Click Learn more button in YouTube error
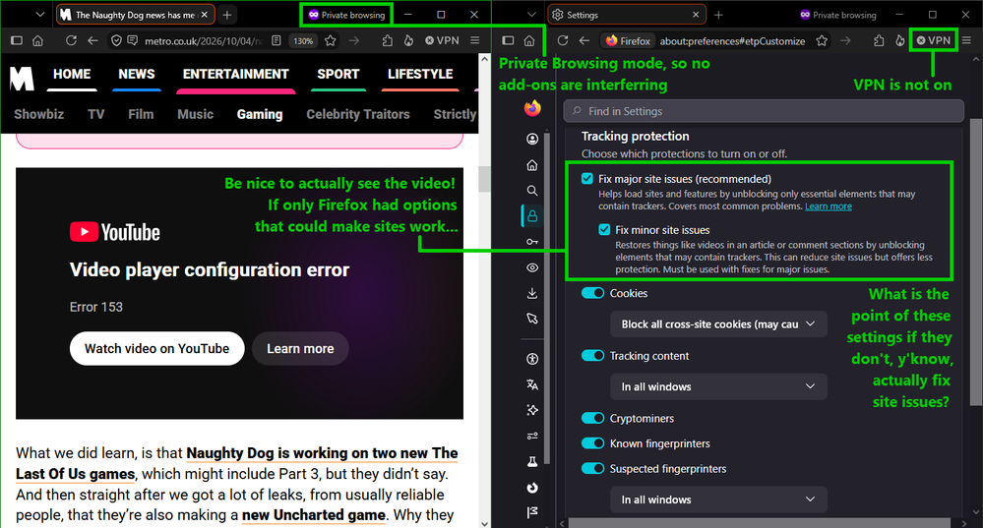 [300, 348]
